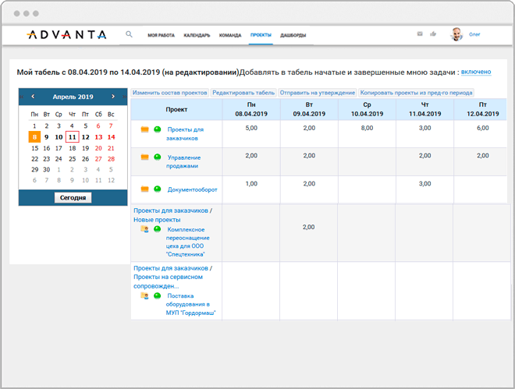Click folder icon of Проекты для заказчиков

(x=145, y=129)
